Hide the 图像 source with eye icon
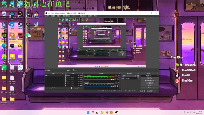Screen dimensions: 204x115 [79, 75]
